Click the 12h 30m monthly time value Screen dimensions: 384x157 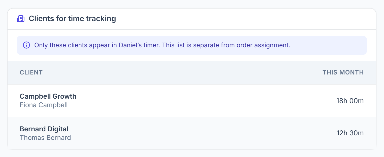coord(350,133)
